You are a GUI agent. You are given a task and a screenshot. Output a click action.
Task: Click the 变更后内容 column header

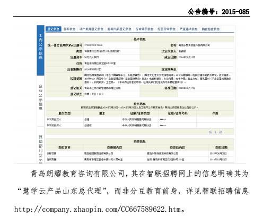pos(177,147)
